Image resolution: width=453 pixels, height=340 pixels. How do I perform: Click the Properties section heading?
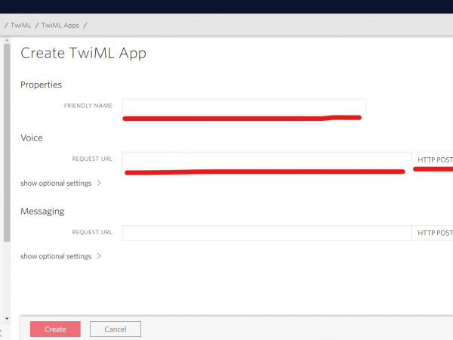41,85
